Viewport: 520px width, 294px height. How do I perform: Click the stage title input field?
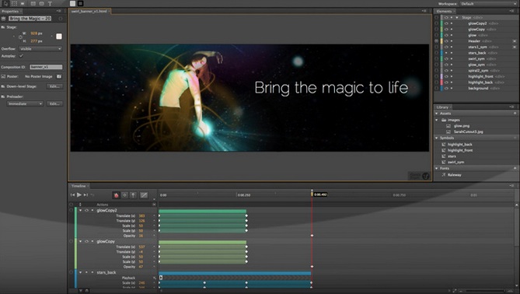click(x=30, y=19)
